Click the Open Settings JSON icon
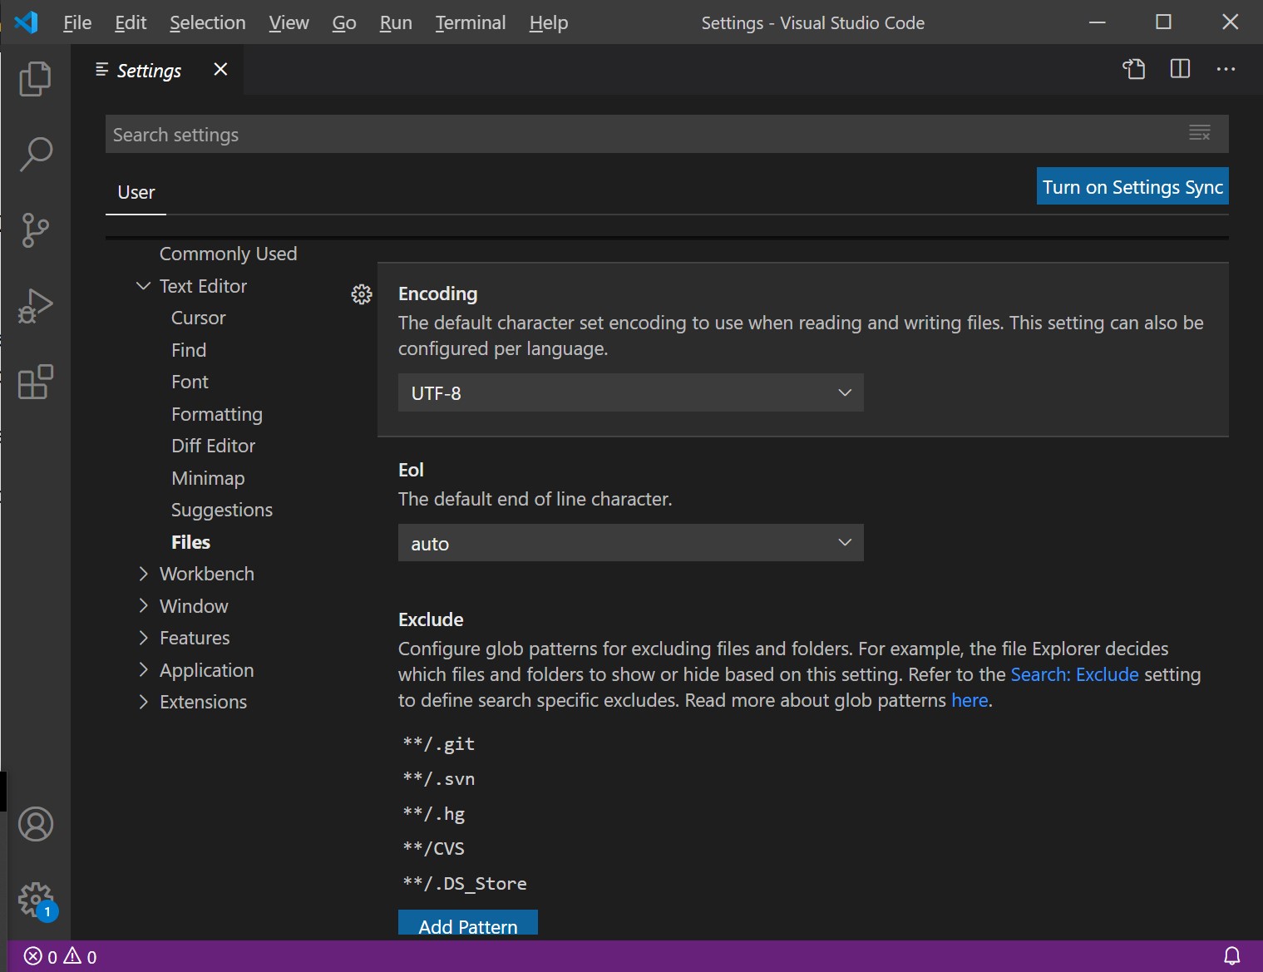 click(1134, 69)
